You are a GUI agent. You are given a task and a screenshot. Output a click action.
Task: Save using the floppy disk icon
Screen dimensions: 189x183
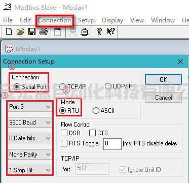point(32,32)
